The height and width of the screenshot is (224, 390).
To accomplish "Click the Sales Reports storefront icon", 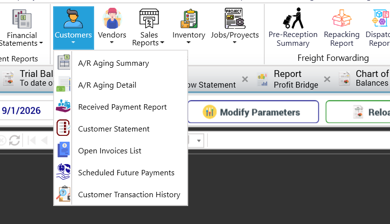I will click(x=149, y=19).
